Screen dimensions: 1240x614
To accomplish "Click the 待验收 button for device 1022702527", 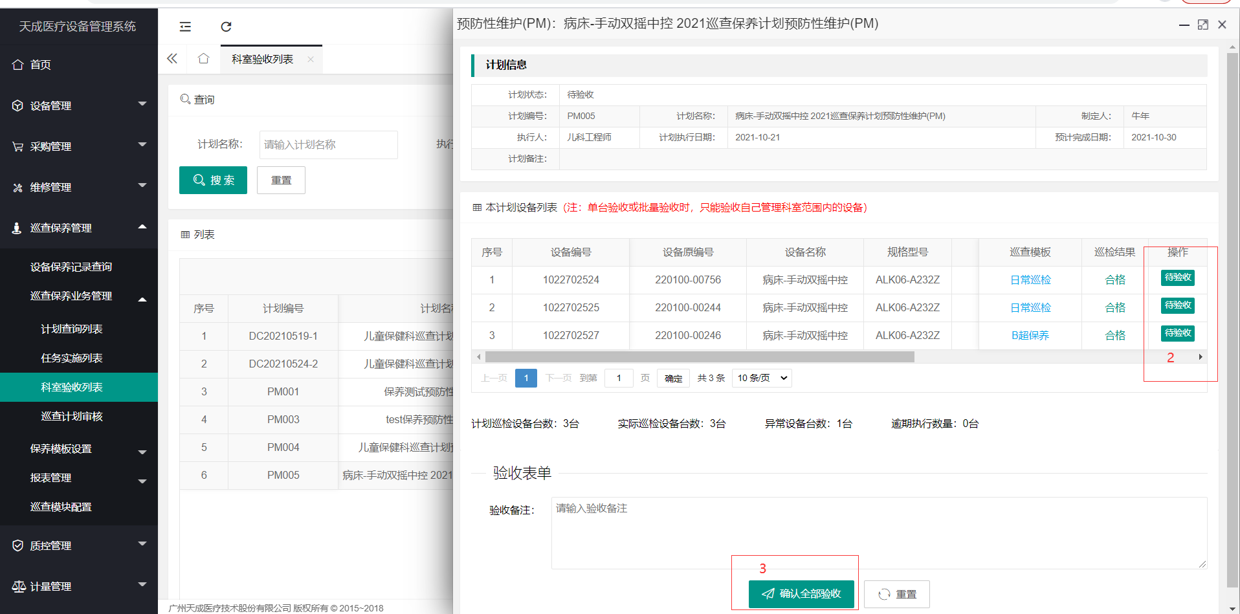I will [x=1177, y=333].
